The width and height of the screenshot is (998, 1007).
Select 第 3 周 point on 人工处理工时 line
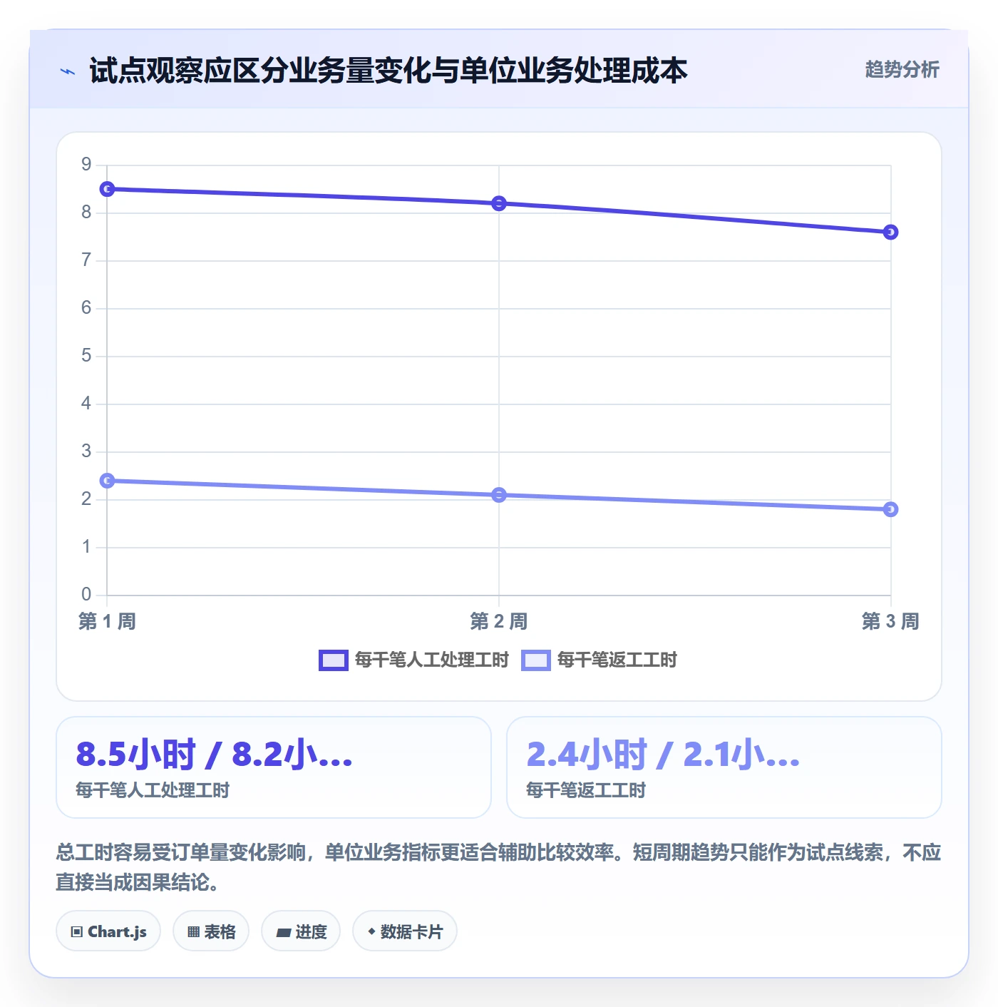click(890, 232)
